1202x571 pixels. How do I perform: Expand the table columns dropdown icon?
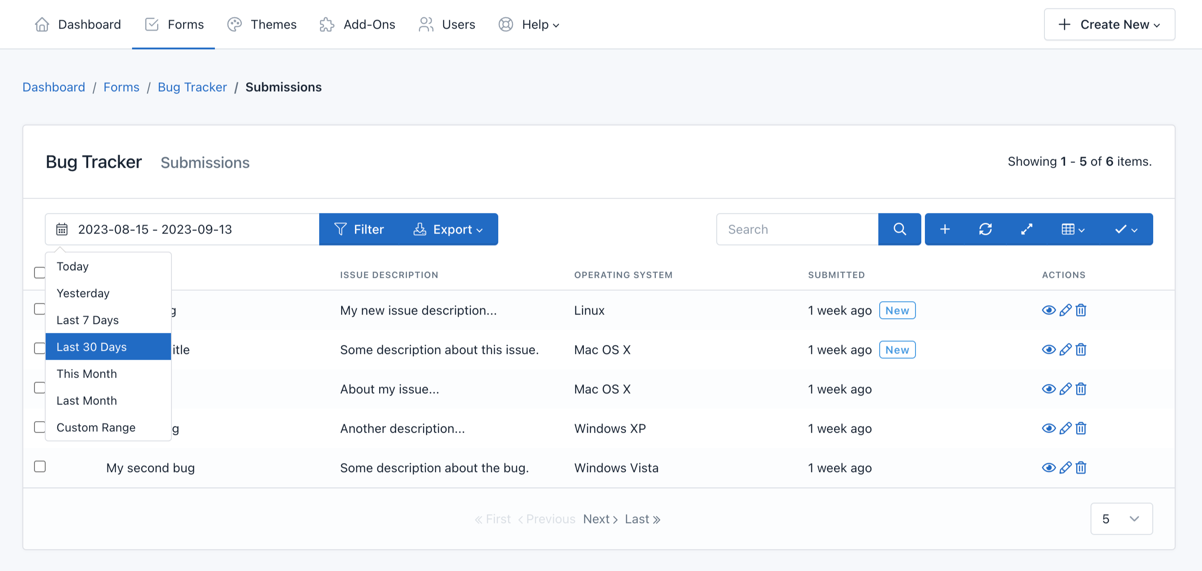click(1072, 229)
